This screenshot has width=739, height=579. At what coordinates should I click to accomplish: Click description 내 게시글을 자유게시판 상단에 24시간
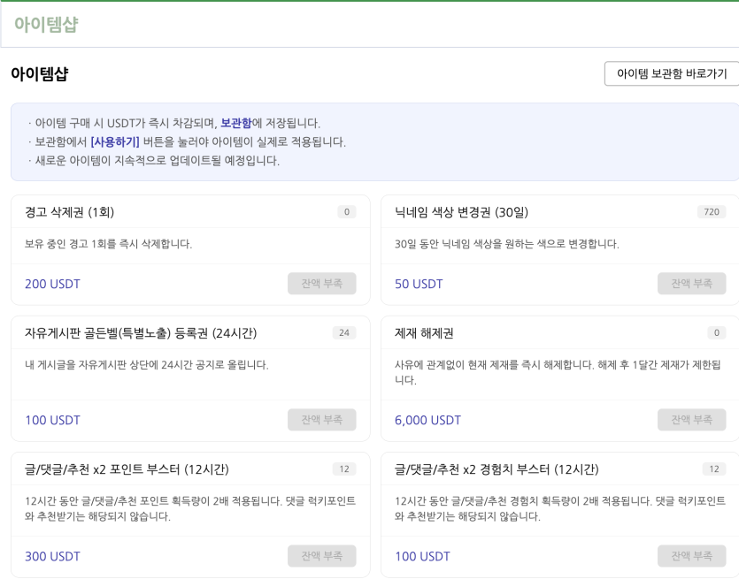(147, 365)
